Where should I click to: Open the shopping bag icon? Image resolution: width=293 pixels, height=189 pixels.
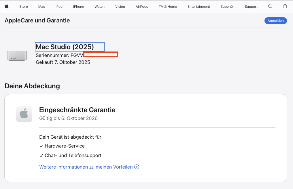pyautogui.click(x=285, y=6)
